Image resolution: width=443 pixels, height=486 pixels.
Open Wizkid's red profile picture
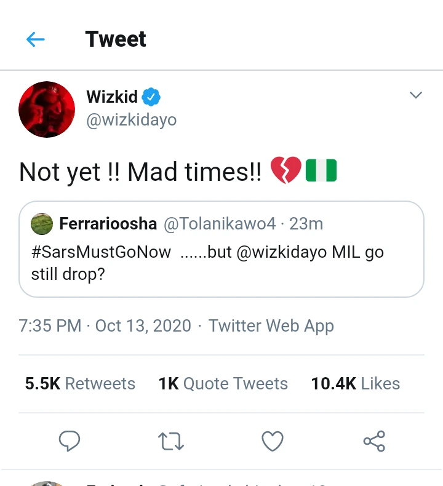(x=47, y=109)
